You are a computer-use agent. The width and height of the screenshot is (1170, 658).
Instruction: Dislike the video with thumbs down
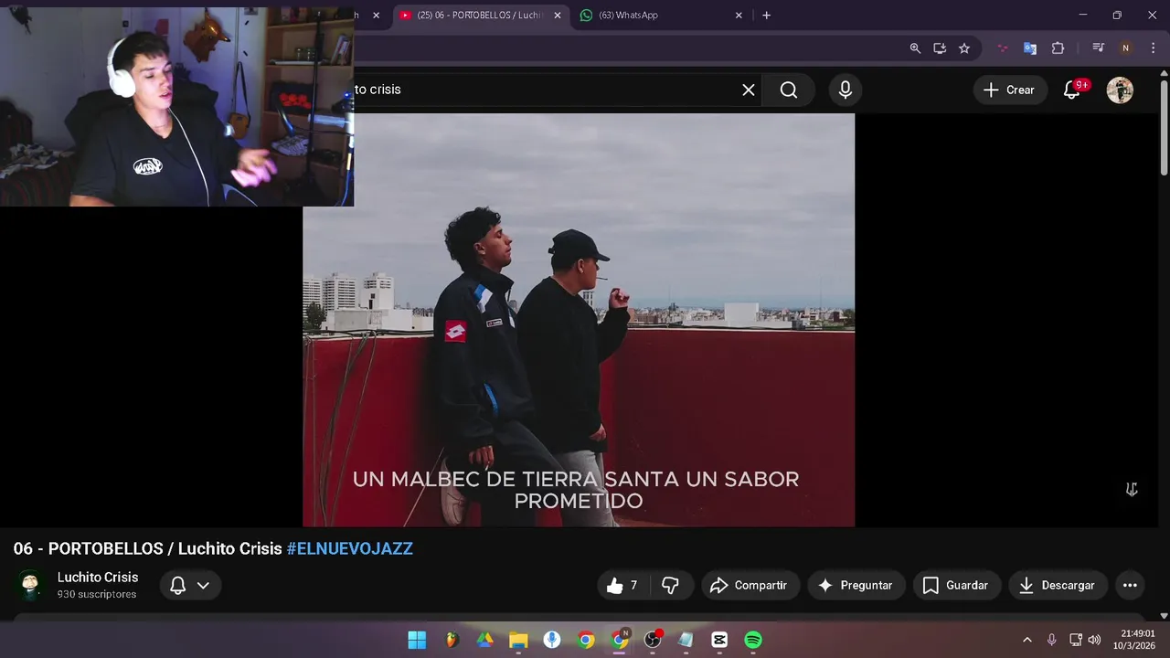point(671,586)
